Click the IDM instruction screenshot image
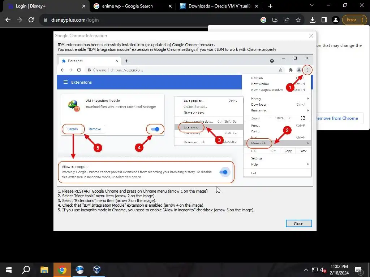The width and height of the screenshot is (370, 277). 185,120
